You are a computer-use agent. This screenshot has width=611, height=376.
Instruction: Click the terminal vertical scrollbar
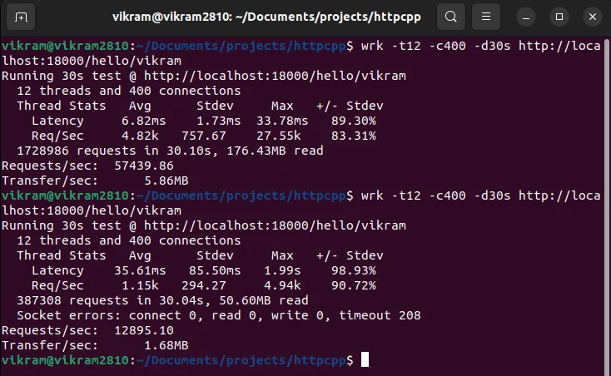[x=607, y=206]
